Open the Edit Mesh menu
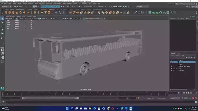Viewport: 198px width, 111px height. 42,4
